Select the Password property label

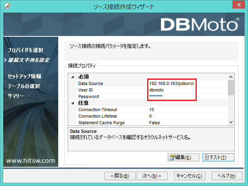point(89,96)
